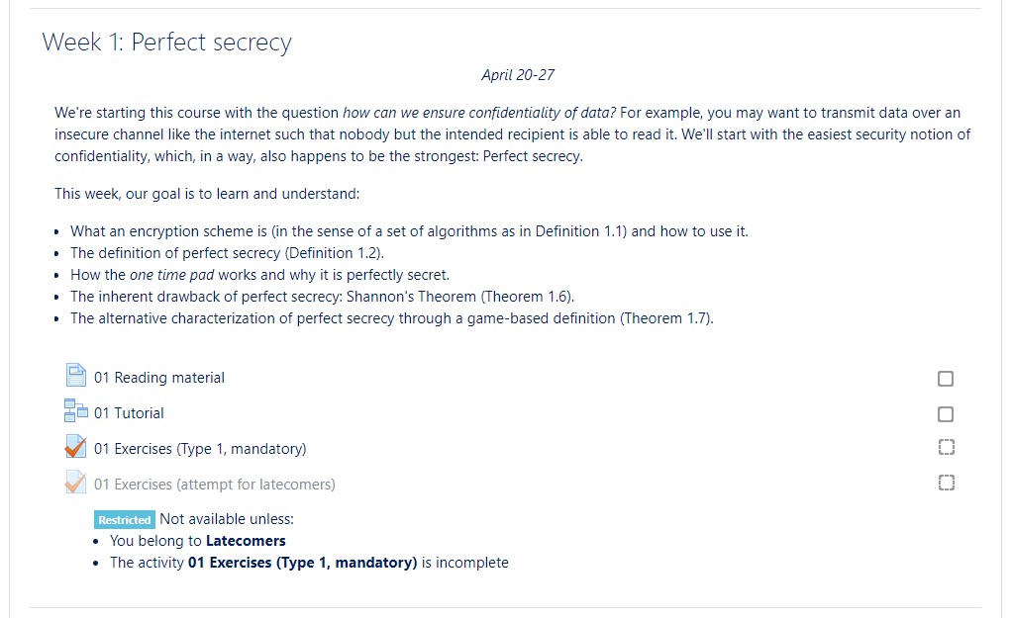Click the bold Latecomers group name
This screenshot has height=618, width=1012.
click(246, 541)
